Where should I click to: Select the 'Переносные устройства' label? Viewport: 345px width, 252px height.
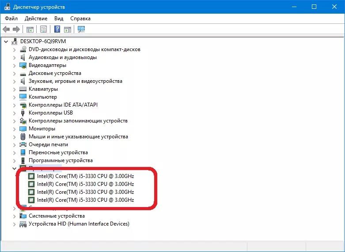point(58,152)
